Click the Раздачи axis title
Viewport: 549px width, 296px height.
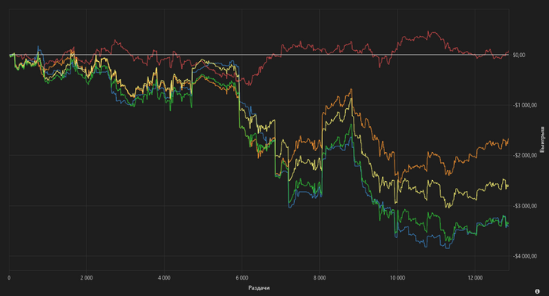pyautogui.click(x=259, y=288)
